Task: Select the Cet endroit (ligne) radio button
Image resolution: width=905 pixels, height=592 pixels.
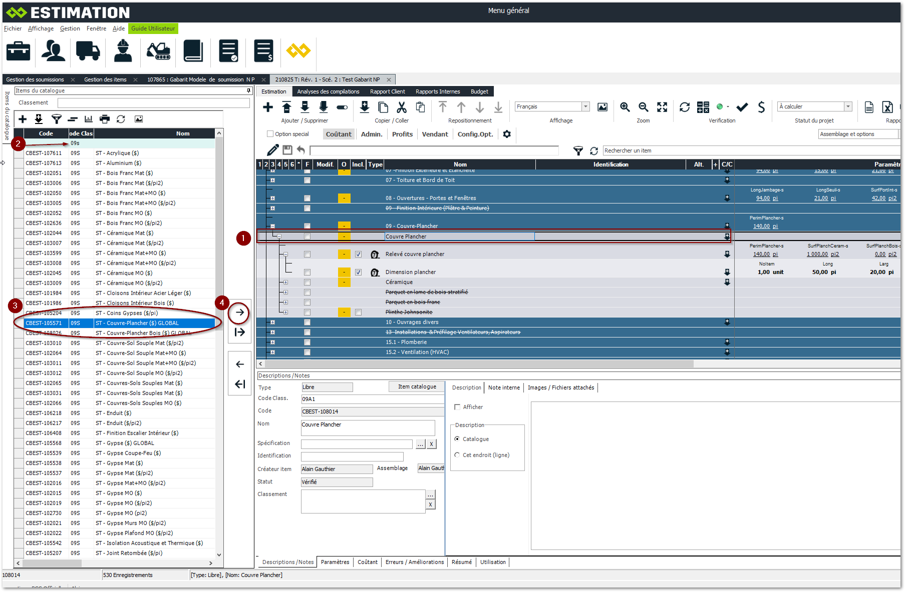Action: (457, 455)
